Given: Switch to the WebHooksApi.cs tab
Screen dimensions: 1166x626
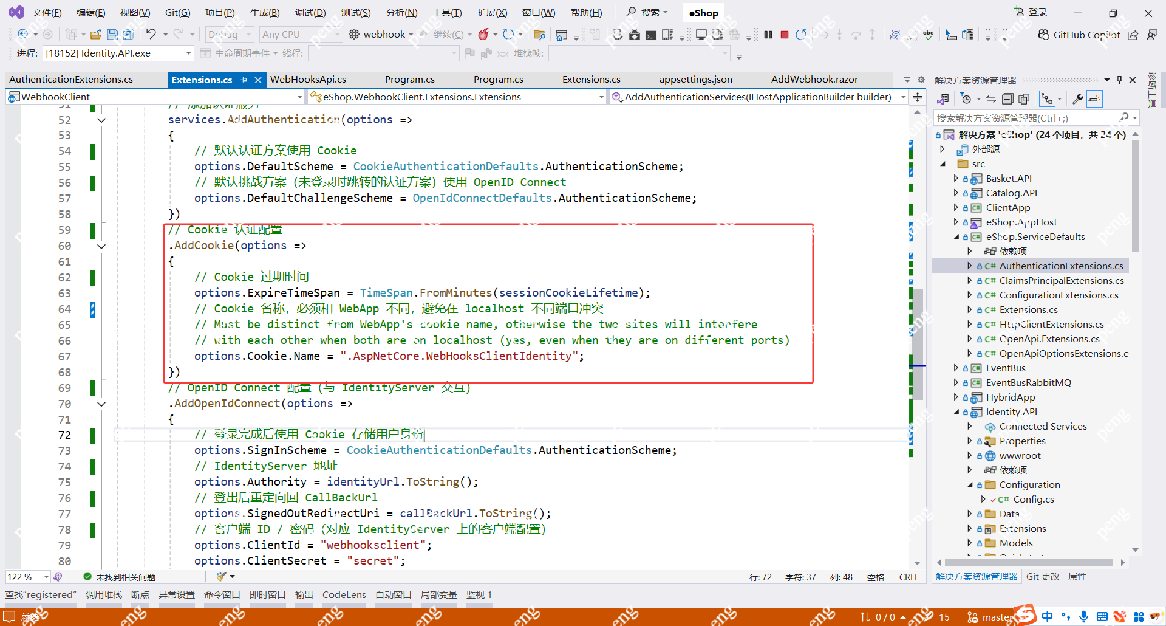Looking at the screenshot, I should pos(308,80).
